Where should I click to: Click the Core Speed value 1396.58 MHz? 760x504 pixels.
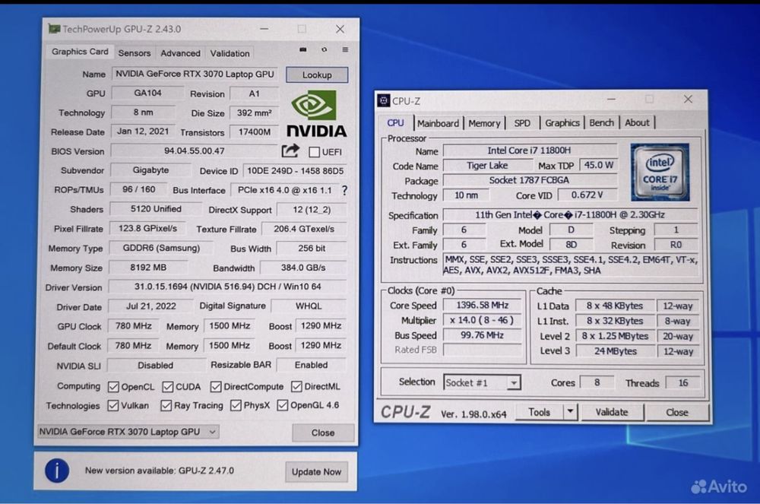pos(483,306)
